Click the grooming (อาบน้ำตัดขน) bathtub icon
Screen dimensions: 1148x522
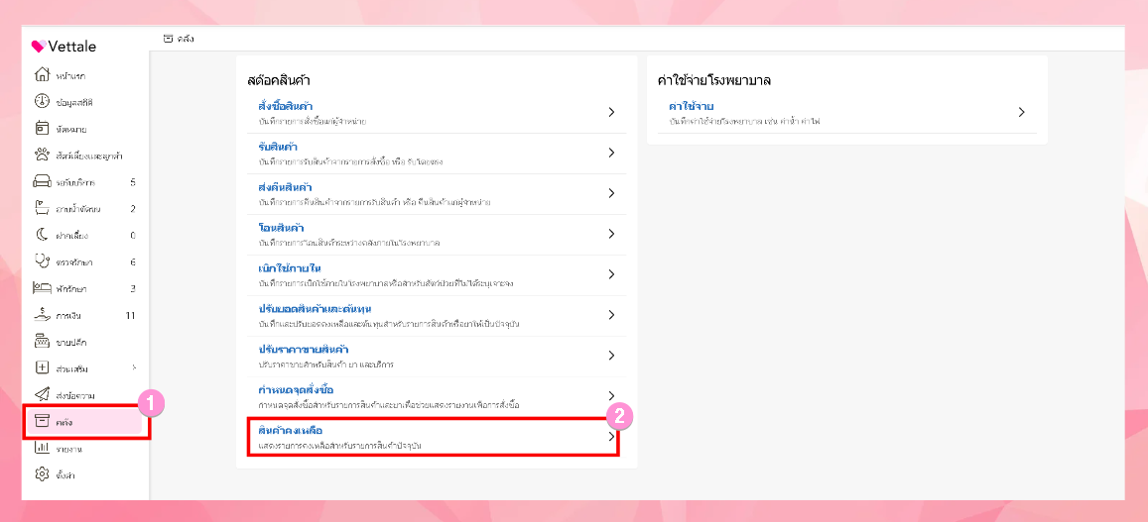point(43,208)
